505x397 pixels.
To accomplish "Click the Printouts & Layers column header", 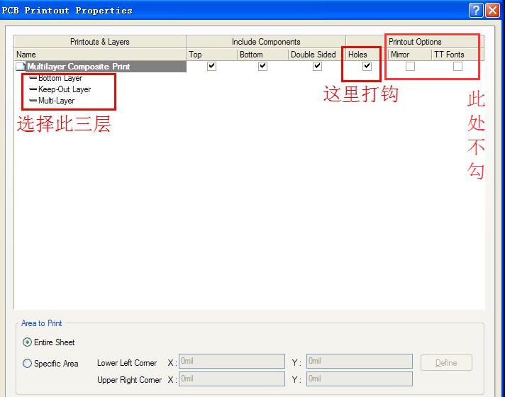I will pos(99,42).
